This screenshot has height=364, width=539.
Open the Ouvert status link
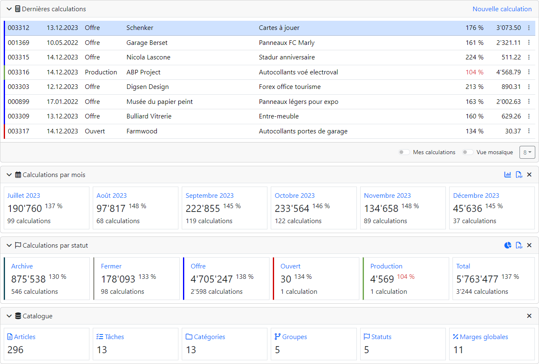click(290, 266)
